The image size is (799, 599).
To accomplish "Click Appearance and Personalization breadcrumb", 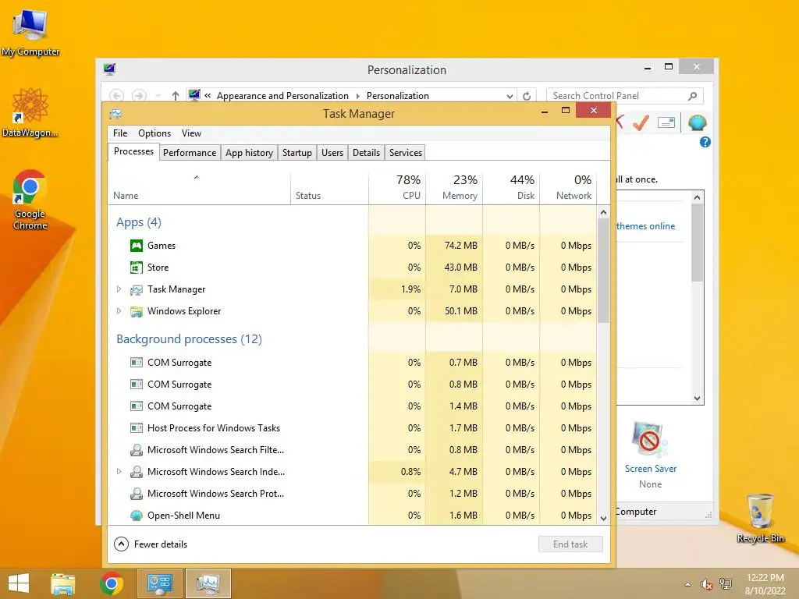I will [x=282, y=96].
